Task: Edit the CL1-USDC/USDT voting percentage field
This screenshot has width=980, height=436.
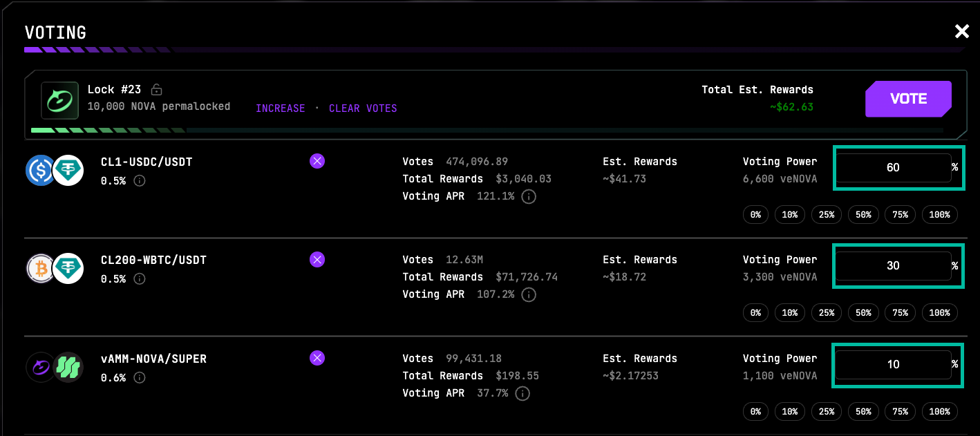Action: pyautogui.click(x=893, y=167)
